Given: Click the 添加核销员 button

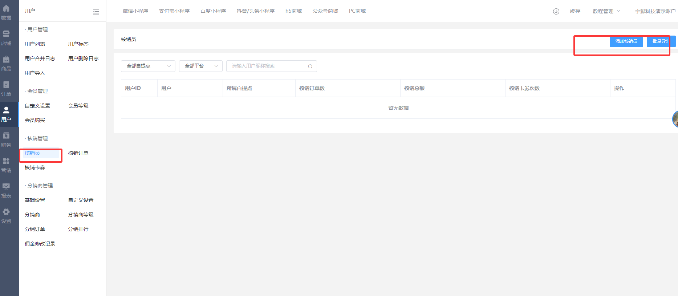Looking at the screenshot, I should tap(626, 41).
